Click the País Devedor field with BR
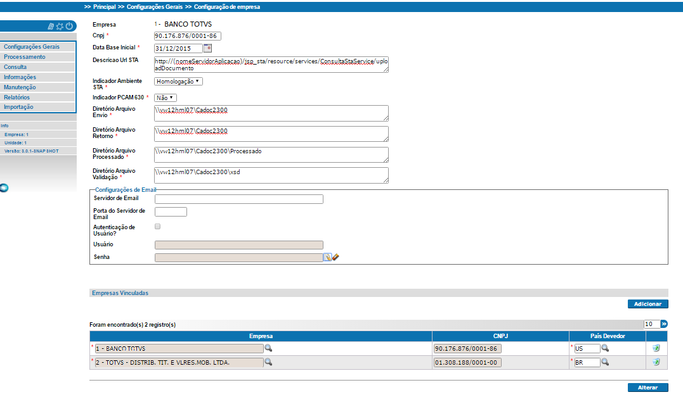The height and width of the screenshot is (397, 683). click(x=587, y=362)
